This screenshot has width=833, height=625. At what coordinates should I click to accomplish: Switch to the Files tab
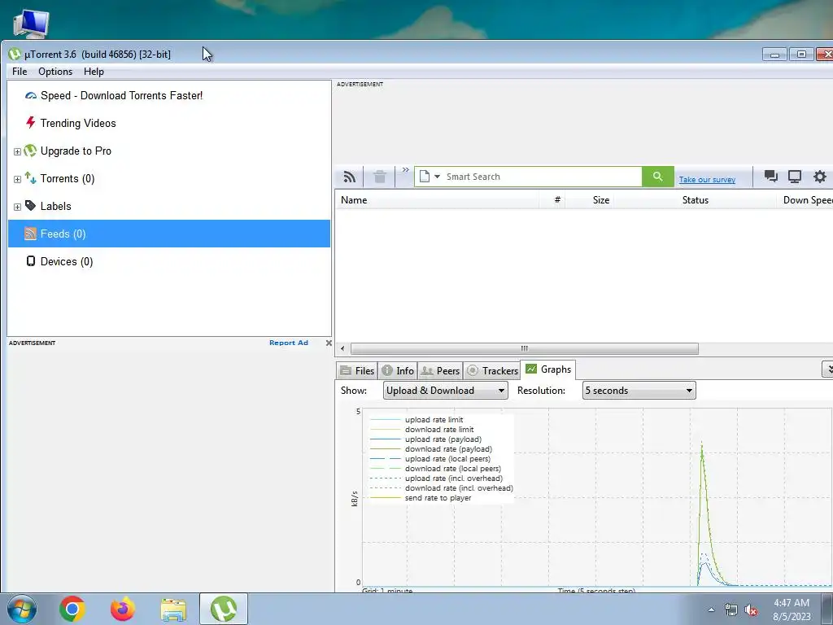(x=357, y=371)
